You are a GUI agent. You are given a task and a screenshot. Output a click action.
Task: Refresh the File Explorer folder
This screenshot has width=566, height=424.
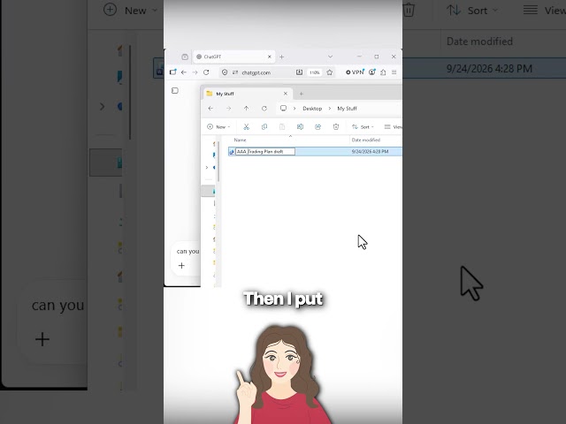264,109
